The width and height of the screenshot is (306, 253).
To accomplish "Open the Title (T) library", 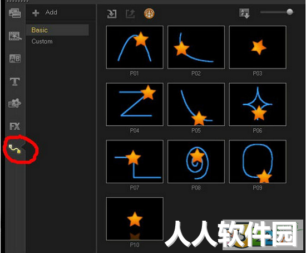I will [15, 81].
